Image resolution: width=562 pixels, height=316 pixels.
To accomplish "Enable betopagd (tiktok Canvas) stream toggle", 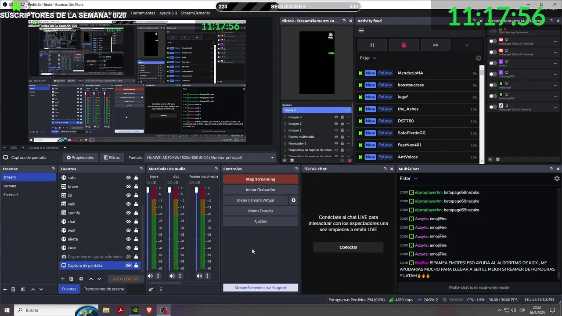I will 493,106.
